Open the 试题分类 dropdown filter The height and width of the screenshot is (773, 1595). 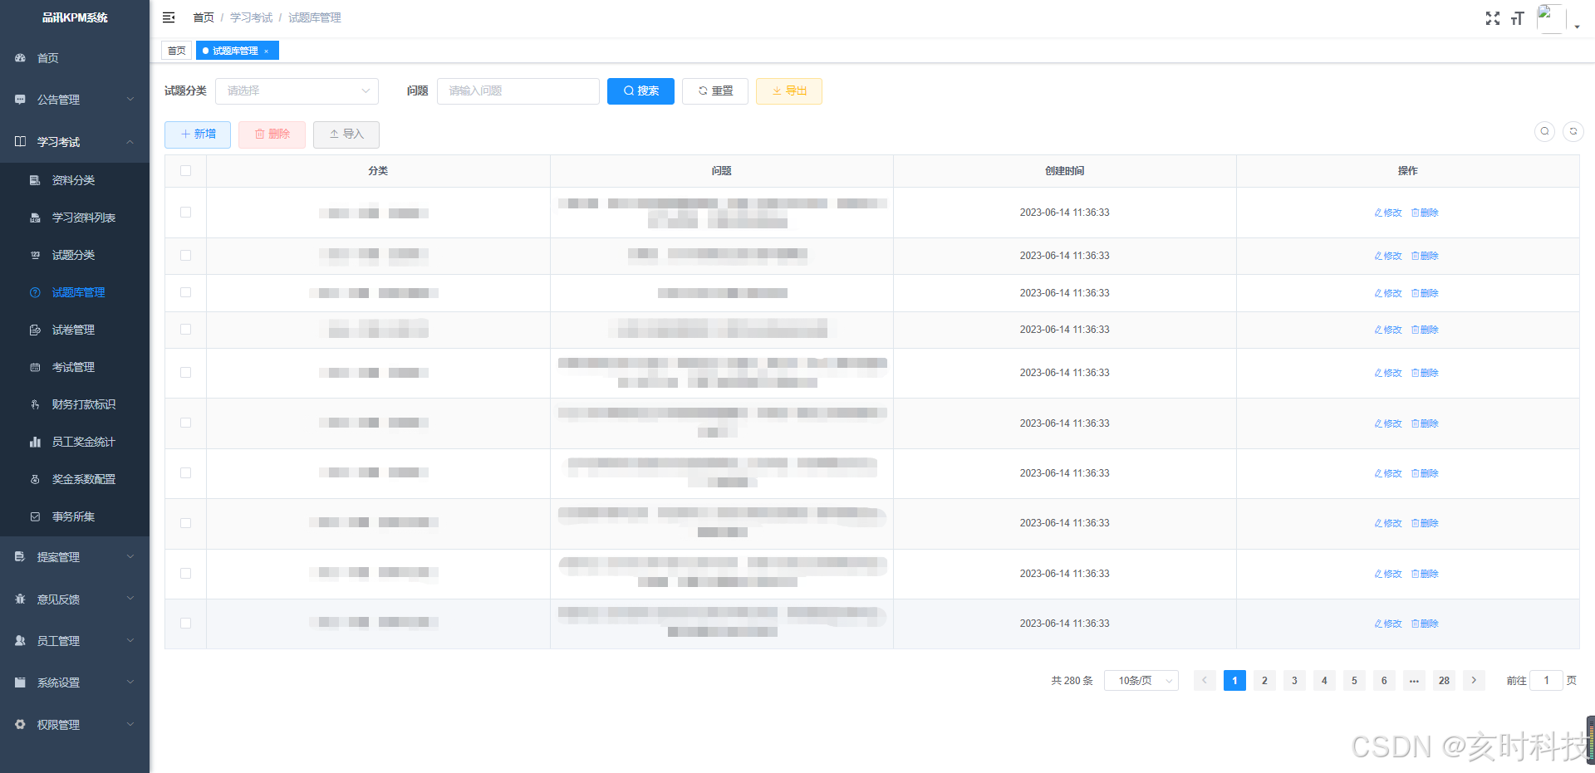coord(297,91)
